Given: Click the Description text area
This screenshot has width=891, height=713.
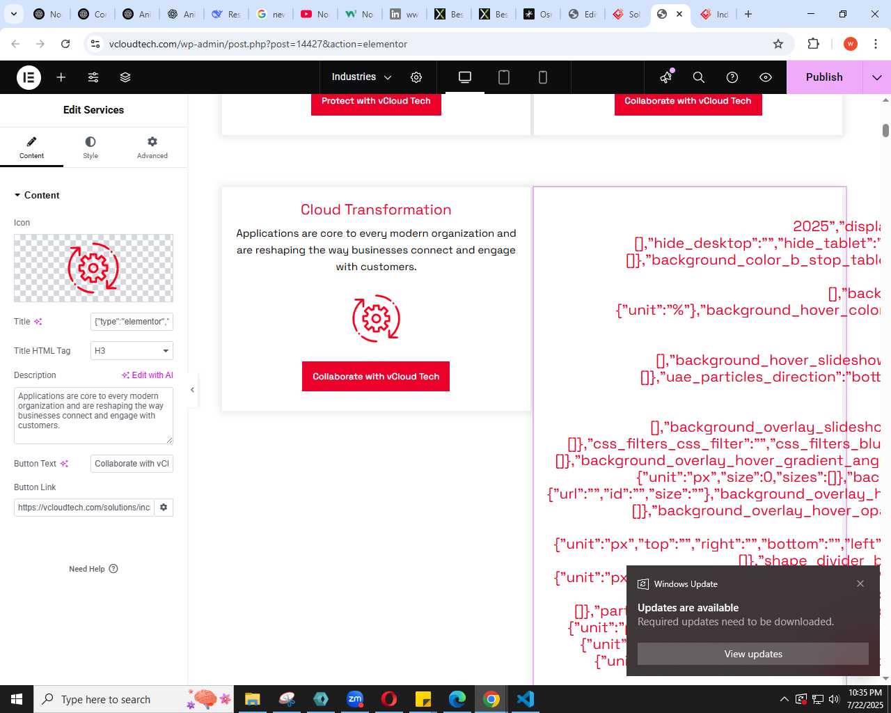Looking at the screenshot, I should point(93,416).
